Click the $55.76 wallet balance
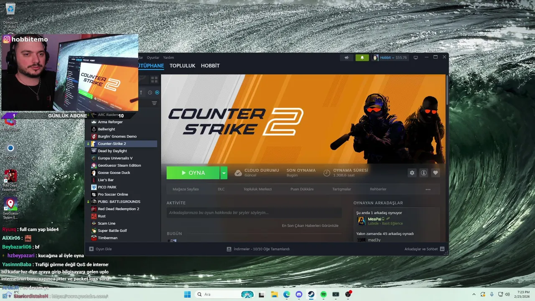 pos(401,58)
